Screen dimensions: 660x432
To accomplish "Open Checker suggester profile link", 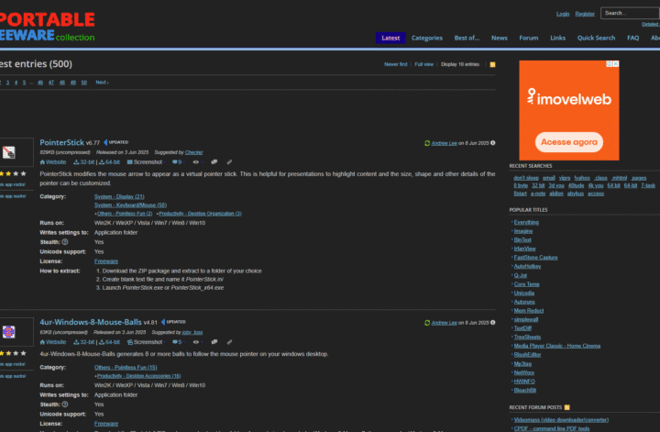I will coord(194,152).
